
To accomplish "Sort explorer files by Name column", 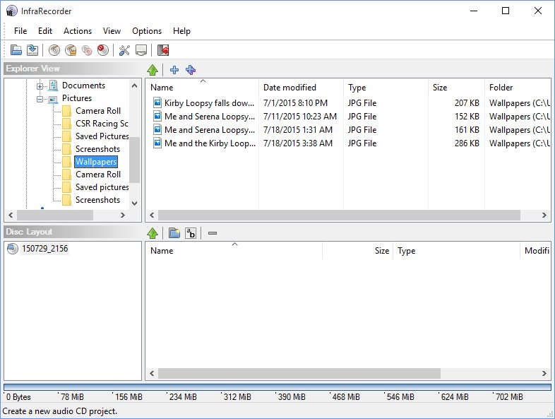I will pos(202,87).
